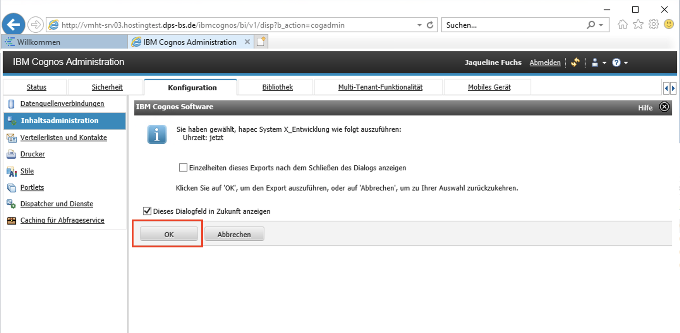The image size is (680, 333).
Task: Click the Abbrechen button
Action: [234, 234]
